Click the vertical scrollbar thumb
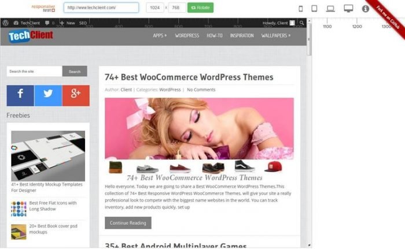 coord(309,39)
